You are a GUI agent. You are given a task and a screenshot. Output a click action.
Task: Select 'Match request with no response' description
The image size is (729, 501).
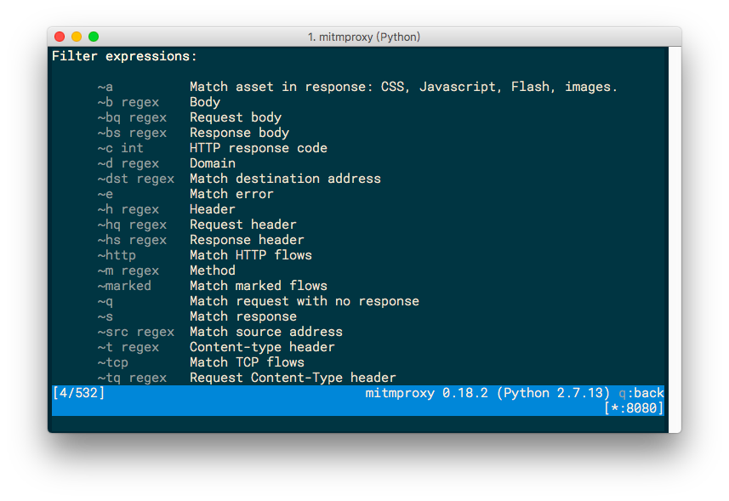pyautogui.click(x=305, y=302)
